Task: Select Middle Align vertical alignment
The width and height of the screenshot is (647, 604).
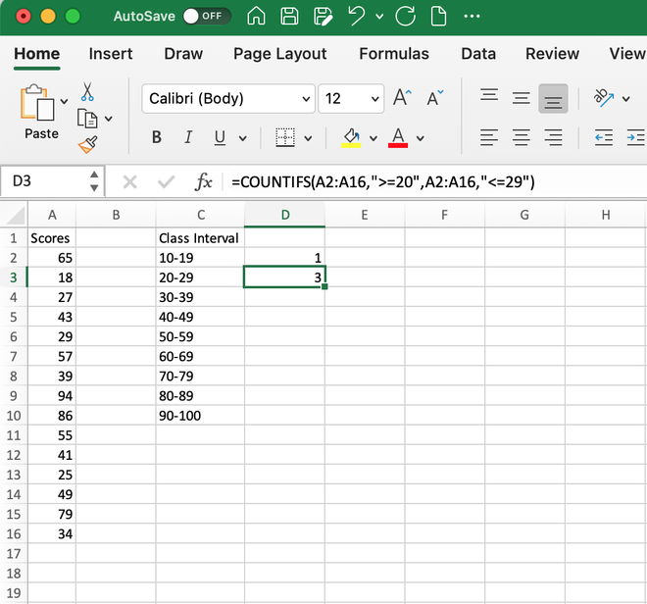Action: click(522, 99)
